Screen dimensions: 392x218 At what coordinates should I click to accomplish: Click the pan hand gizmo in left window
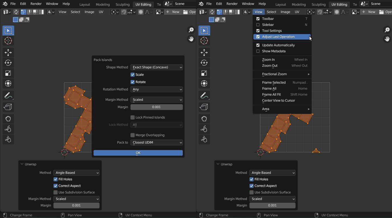point(191,39)
